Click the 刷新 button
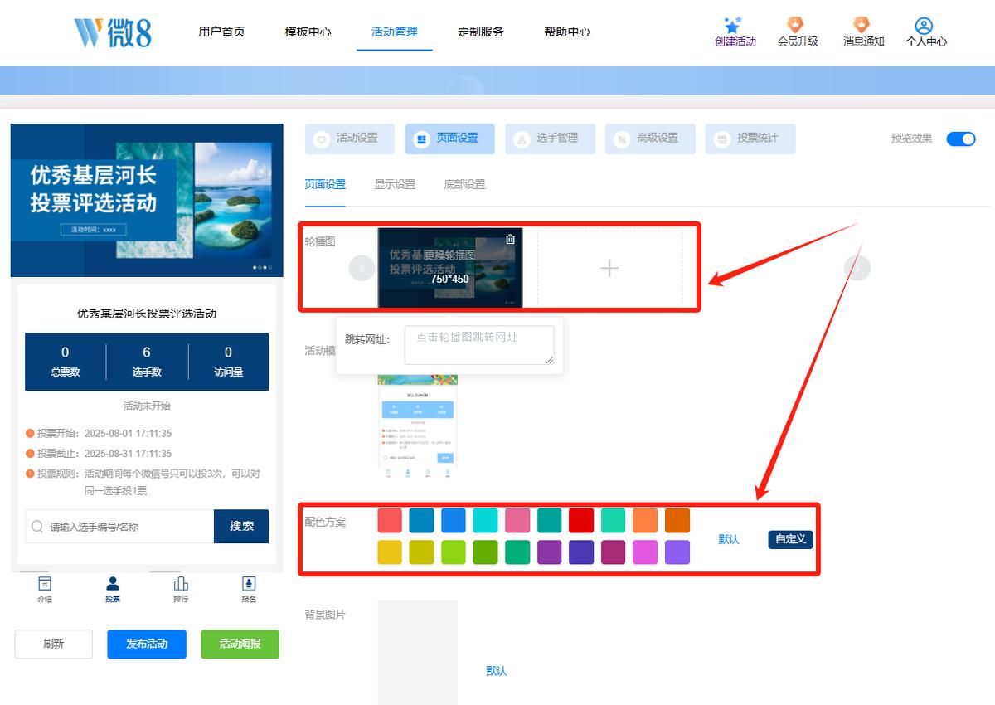This screenshot has width=995, height=705. 54,644
